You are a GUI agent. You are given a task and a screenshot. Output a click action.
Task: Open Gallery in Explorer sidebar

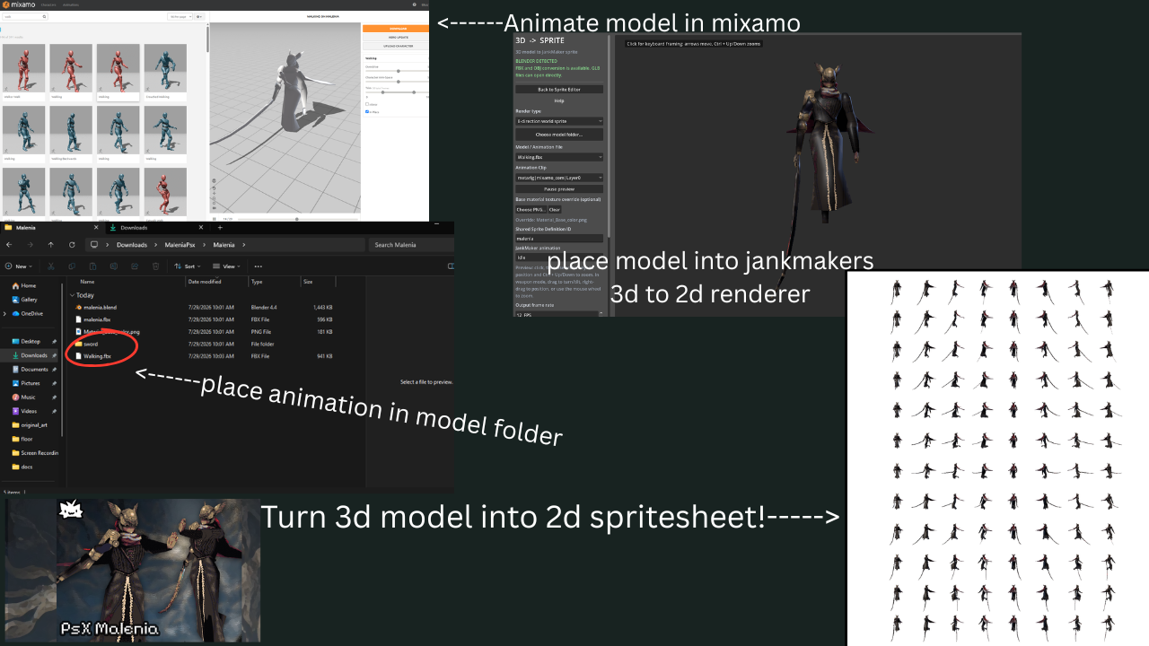pos(24,300)
